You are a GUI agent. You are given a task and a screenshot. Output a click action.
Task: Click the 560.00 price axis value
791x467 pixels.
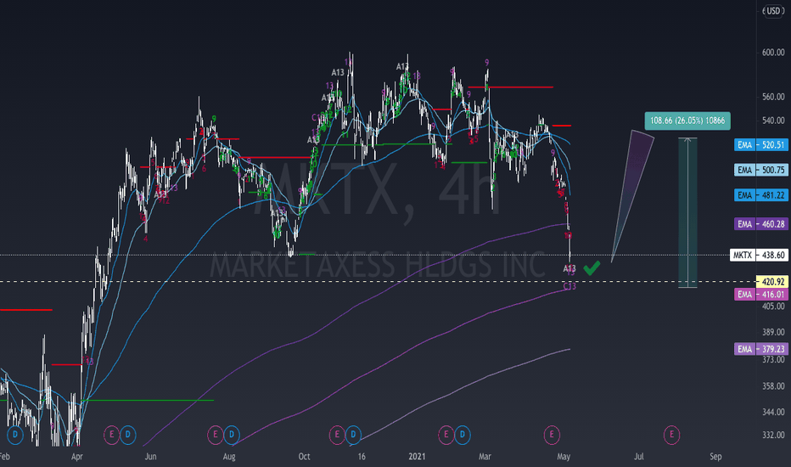[x=773, y=97]
